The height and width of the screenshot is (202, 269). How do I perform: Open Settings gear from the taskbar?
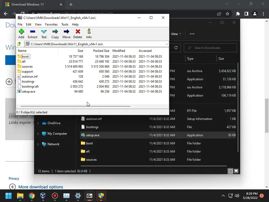pyautogui.click(x=78, y=196)
